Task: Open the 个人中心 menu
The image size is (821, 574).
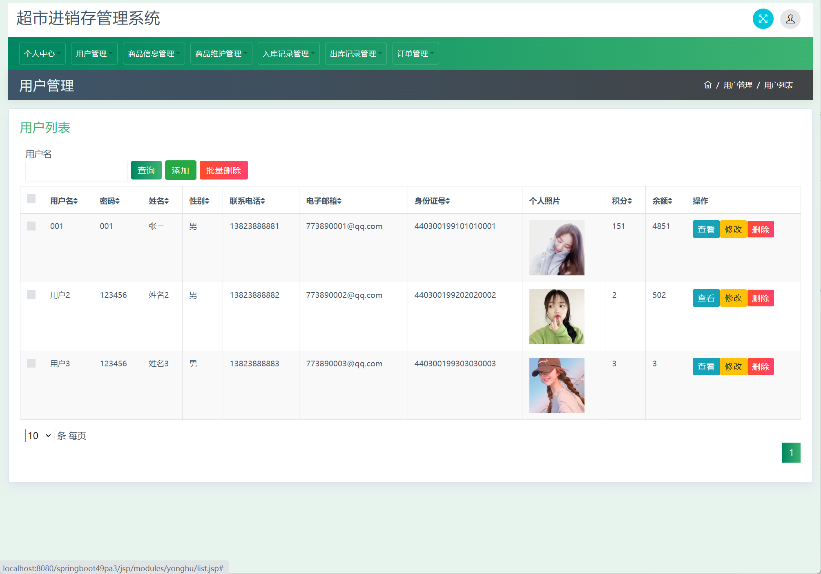Action: click(x=42, y=53)
